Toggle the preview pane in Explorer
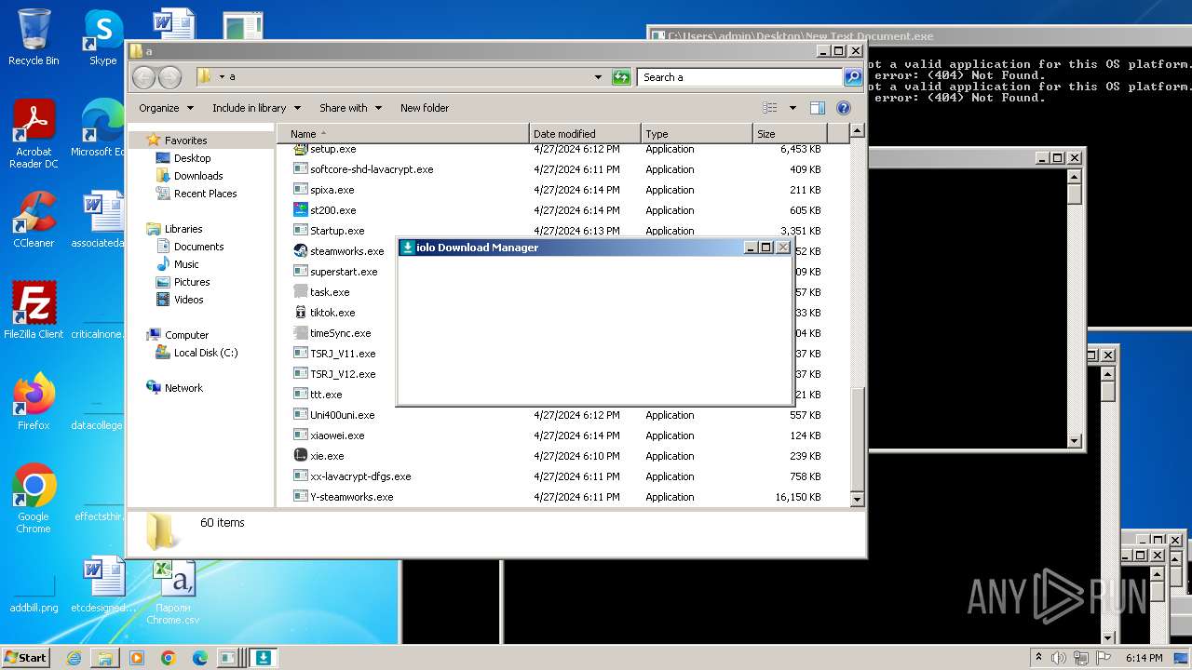This screenshot has width=1192, height=670. [817, 108]
